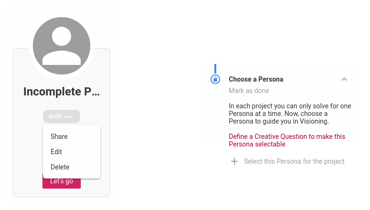370x210 pixels.
Task: Click the Incomplete P... persona title
Action: click(62, 92)
